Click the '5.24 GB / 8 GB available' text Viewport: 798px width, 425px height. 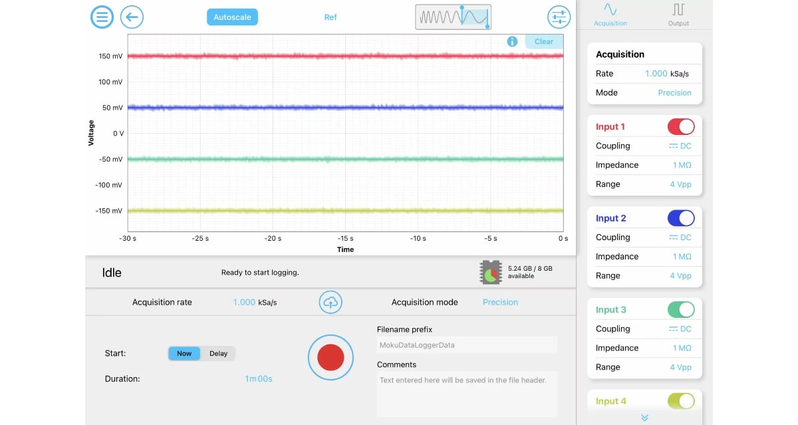530,272
